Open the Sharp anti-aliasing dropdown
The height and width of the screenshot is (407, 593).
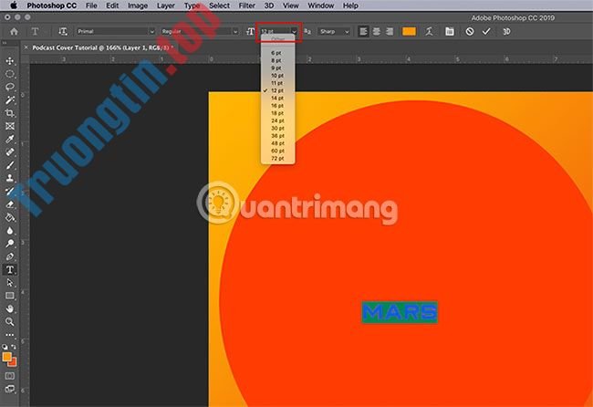[x=334, y=31]
